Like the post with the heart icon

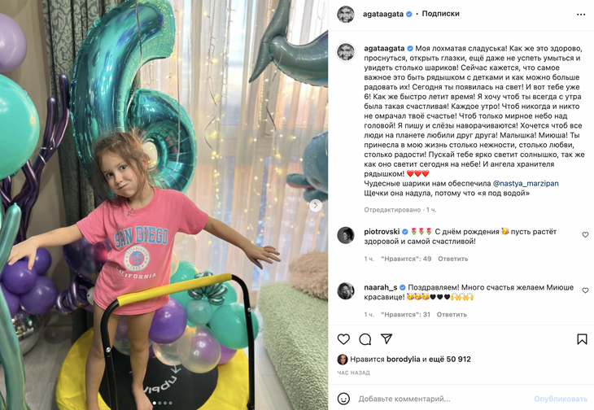coord(343,339)
